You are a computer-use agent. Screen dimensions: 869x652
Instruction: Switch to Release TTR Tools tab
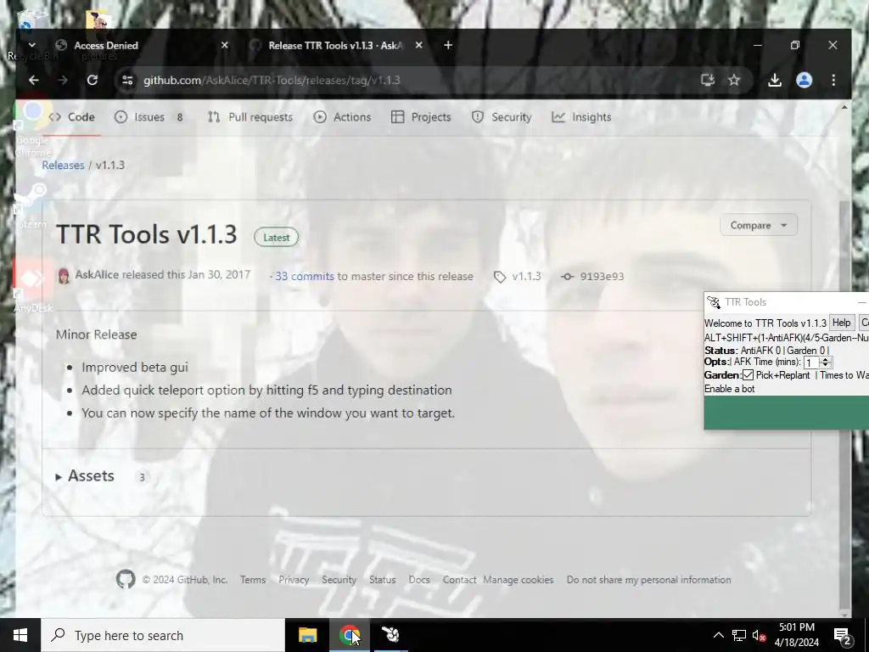pyautogui.click(x=336, y=46)
